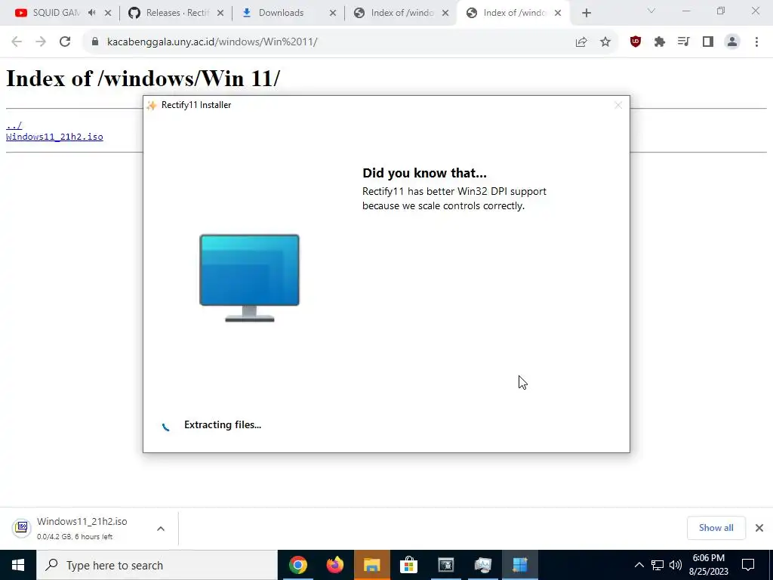The width and height of the screenshot is (773, 580).
Task: Open Chrome tab search chevron
Action: [x=651, y=11]
